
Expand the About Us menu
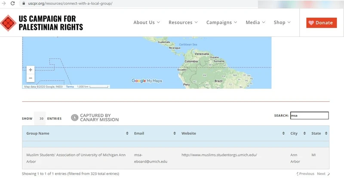tap(147, 22)
